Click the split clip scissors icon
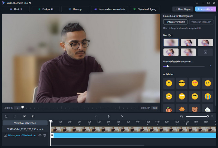The height and width of the screenshot is (148, 218). coord(33,117)
